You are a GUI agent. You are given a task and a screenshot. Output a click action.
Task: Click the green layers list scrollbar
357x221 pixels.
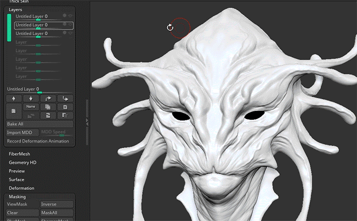pos(9,27)
